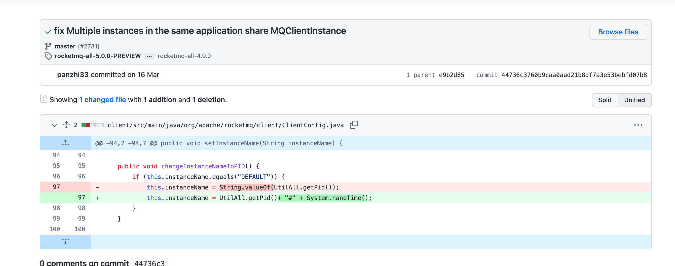The image size is (675, 266).
Task: Open the file options three-dot menu
Action: 638,125
